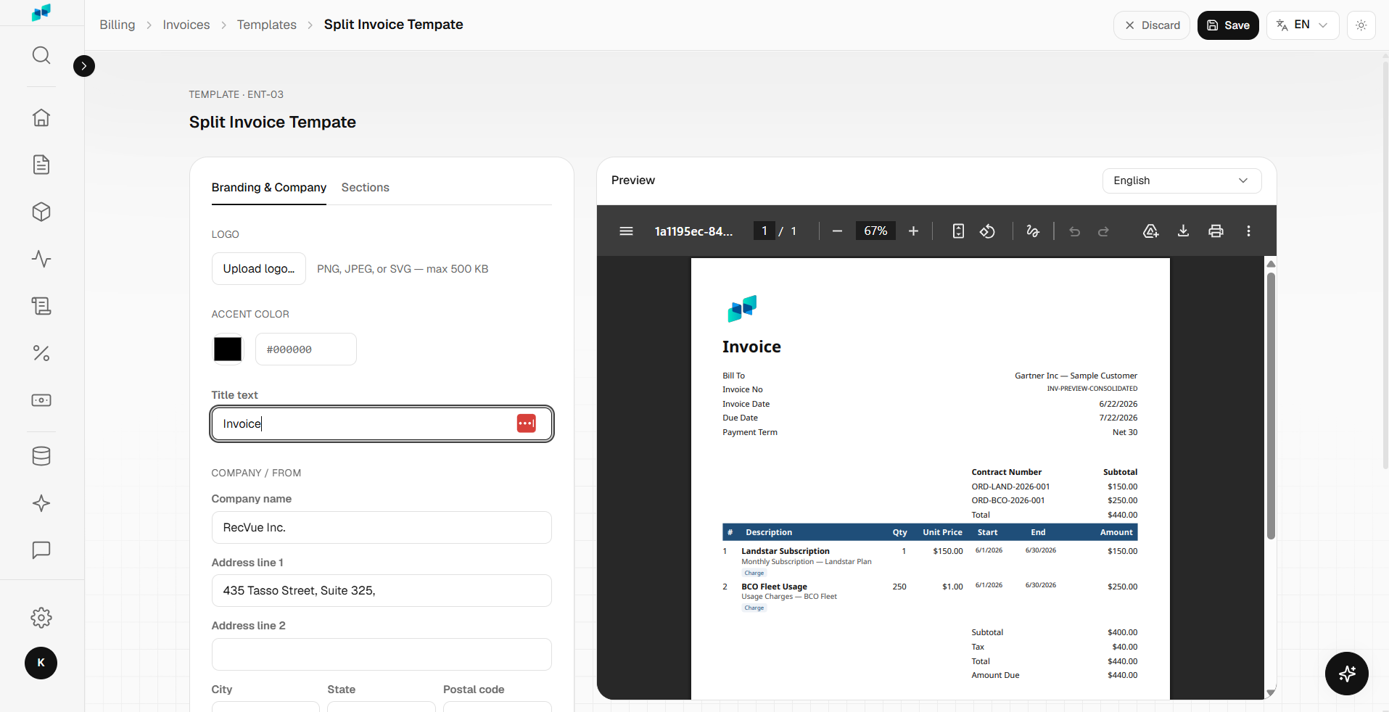Navigate to Templates breadcrumb

click(267, 25)
